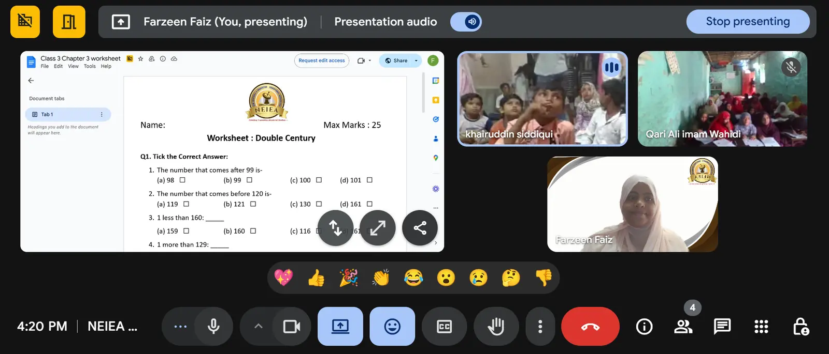Select khairuddin siddiqui video tile

coord(542,99)
